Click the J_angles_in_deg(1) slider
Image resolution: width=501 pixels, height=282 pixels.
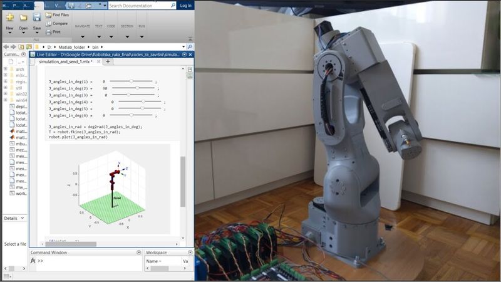[131, 81]
